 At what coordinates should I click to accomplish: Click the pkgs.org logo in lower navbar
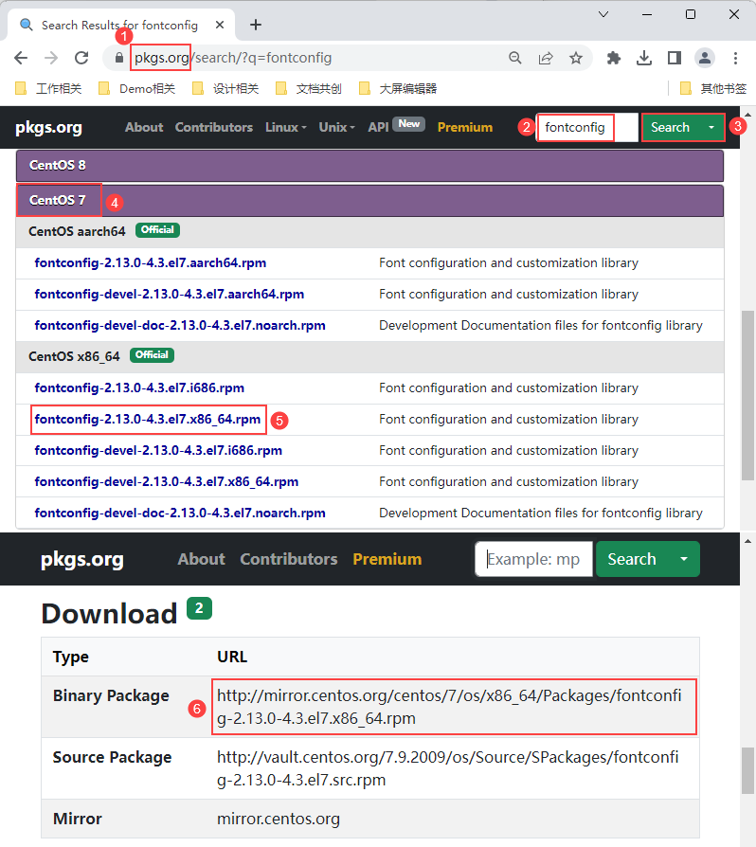(x=82, y=560)
